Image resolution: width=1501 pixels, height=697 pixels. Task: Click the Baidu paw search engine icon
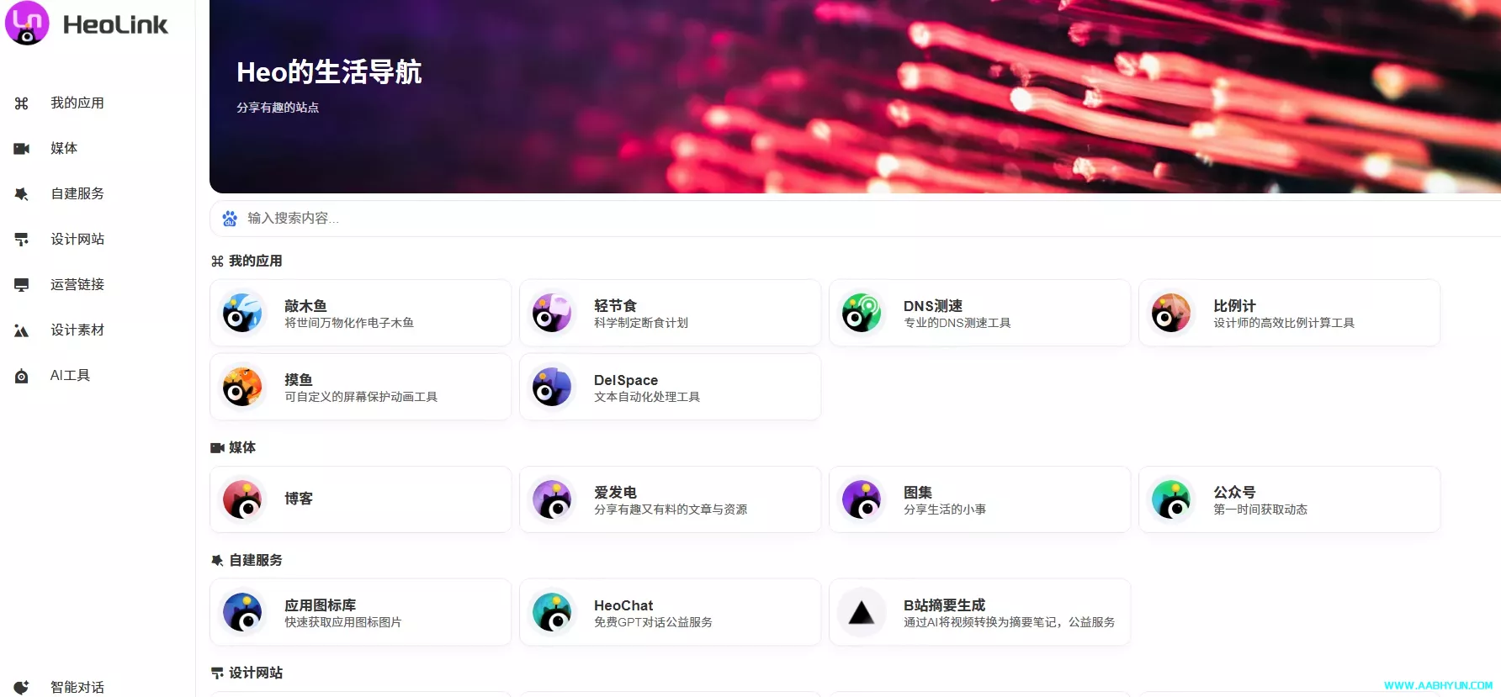(x=230, y=219)
